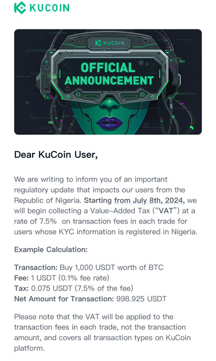This screenshot has height=361, width=216.
Task: Click the bold 'VAT' abbreviation in the paragraph
Action: point(166,210)
